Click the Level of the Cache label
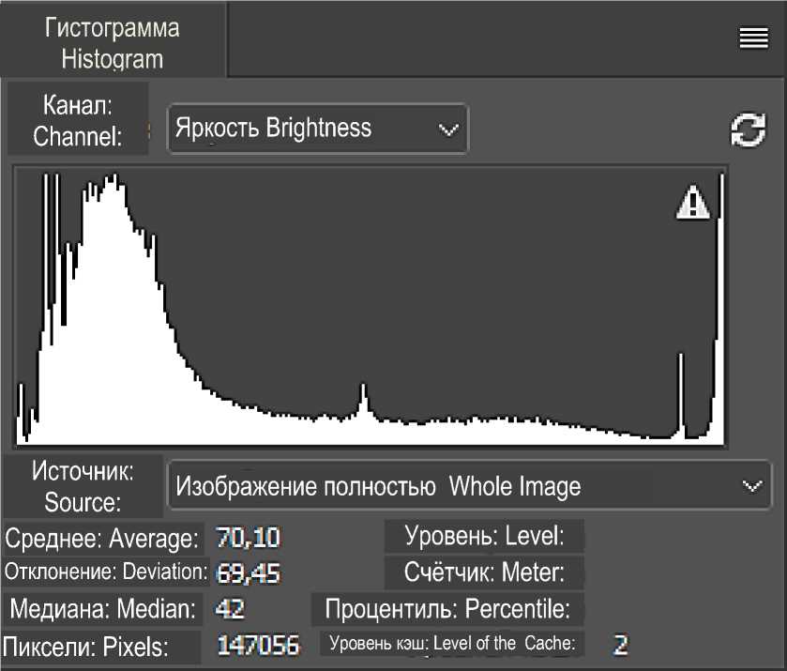Viewport: 787px width, 671px height. (451, 644)
